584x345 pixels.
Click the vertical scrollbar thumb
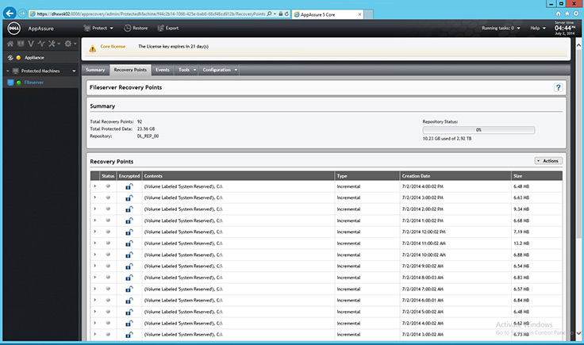[578, 144]
